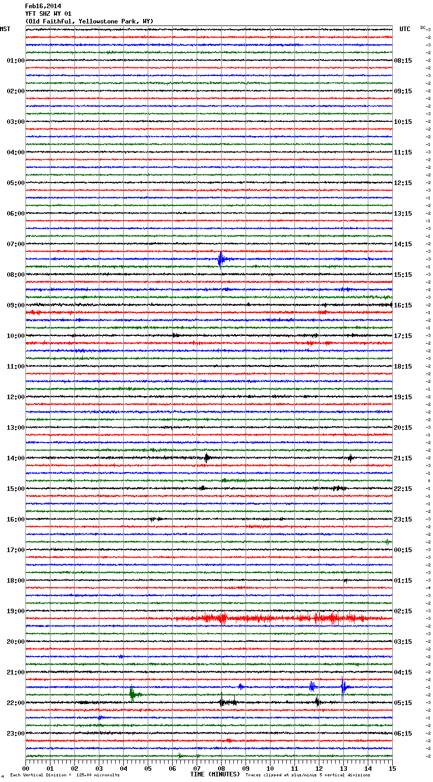The image size is (433, 782).
Task: Select the 14:00 MST time label
Action: [15, 458]
